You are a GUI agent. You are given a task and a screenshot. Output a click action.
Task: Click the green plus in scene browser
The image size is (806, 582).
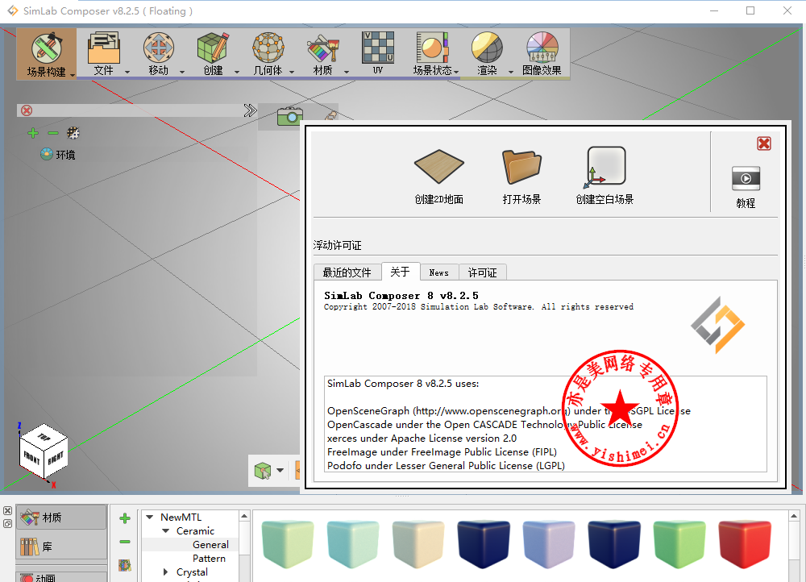point(33,133)
